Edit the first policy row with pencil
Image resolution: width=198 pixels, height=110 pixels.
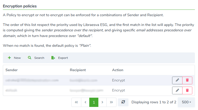click(x=177, y=80)
